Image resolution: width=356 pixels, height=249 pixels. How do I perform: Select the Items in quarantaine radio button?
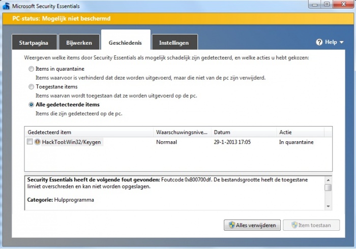pyautogui.click(x=31, y=69)
